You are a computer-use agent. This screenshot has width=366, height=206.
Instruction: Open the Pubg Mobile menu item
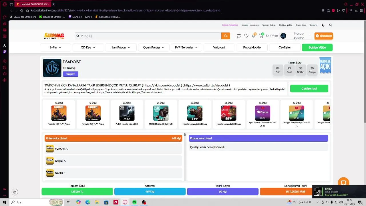coord(252,47)
